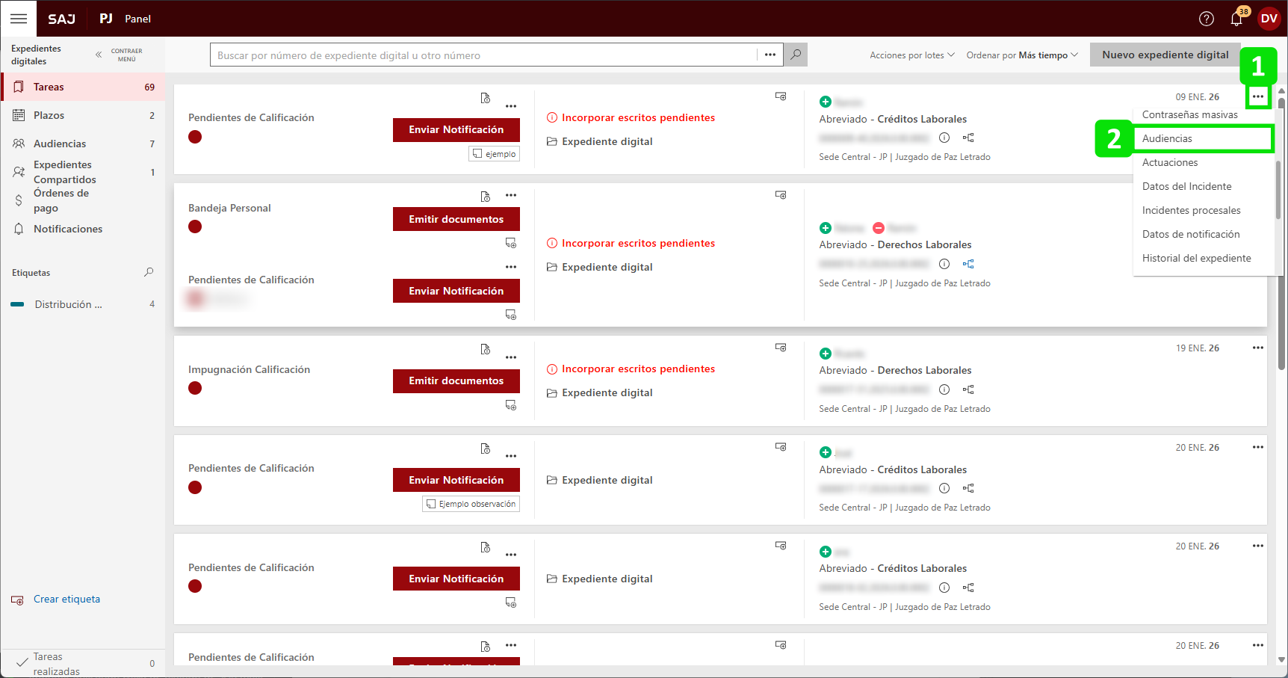Select the Distribución label filter

click(x=68, y=304)
